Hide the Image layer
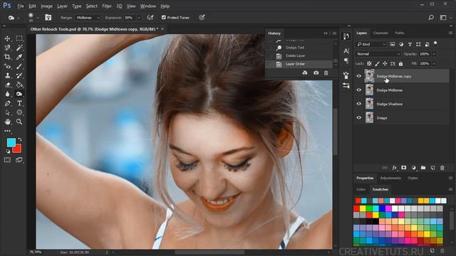This screenshot has height=256, width=456. click(359, 117)
